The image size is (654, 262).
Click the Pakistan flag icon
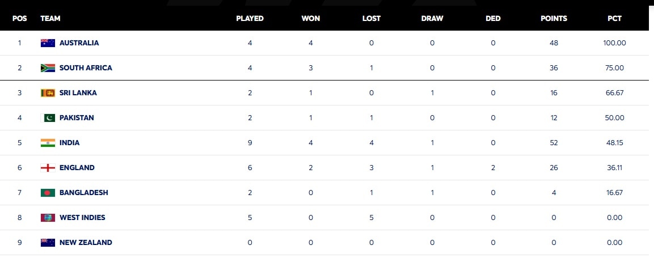[48, 118]
